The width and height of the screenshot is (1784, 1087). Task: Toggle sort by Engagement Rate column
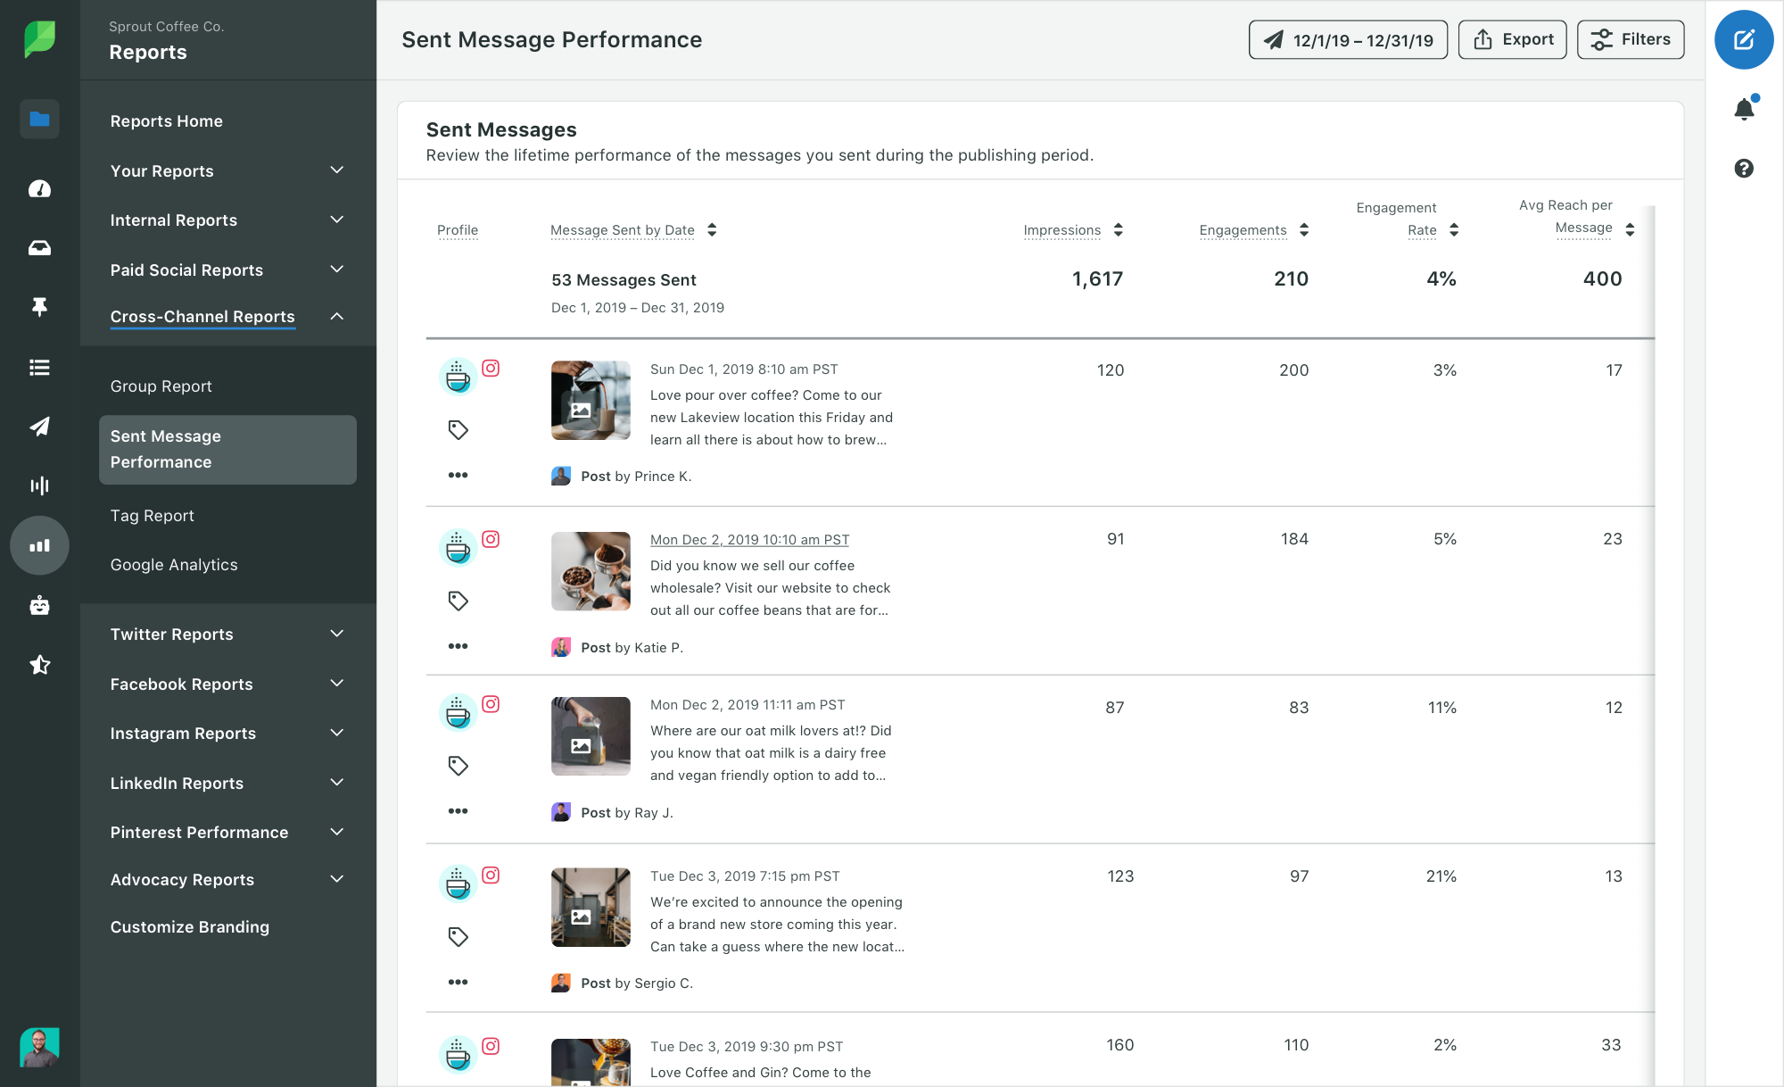click(x=1453, y=229)
